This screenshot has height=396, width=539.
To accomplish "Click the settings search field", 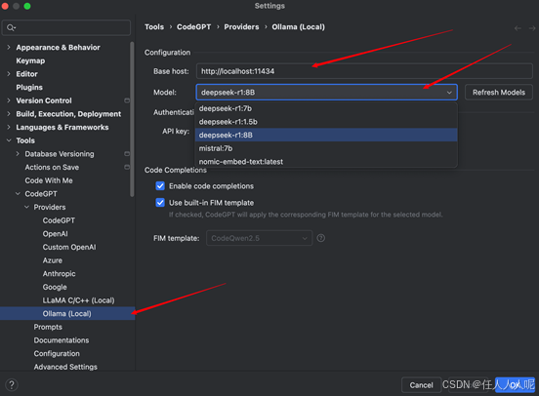I will [x=66, y=27].
